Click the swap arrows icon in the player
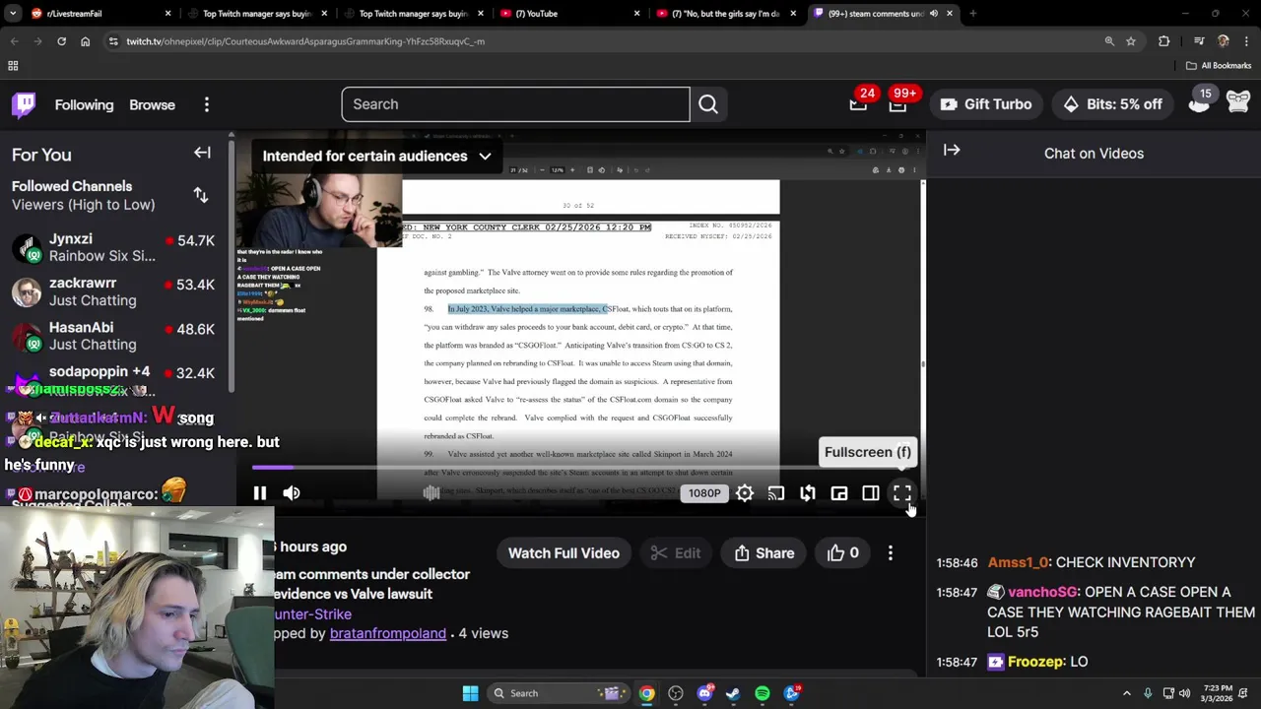 (808, 493)
